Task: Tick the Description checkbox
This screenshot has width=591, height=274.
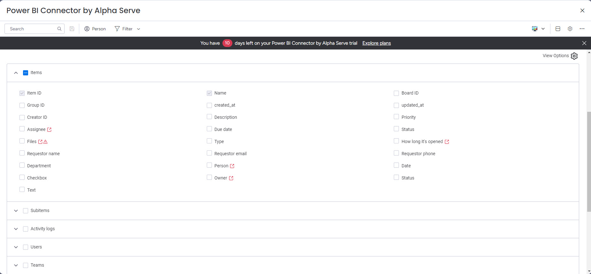Action: [209, 117]
